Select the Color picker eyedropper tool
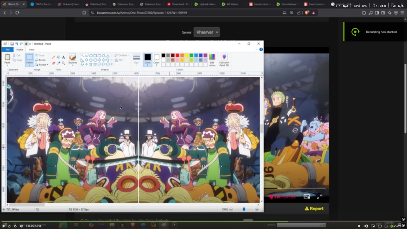 coord(58,63)
